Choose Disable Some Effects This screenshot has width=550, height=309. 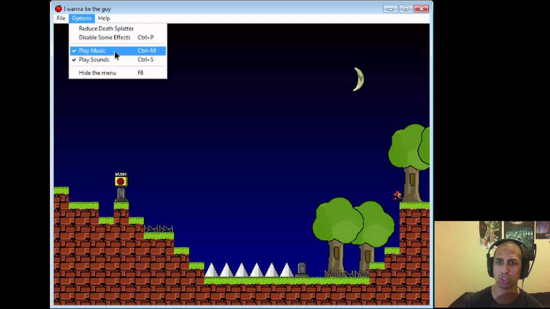(118, 37)
